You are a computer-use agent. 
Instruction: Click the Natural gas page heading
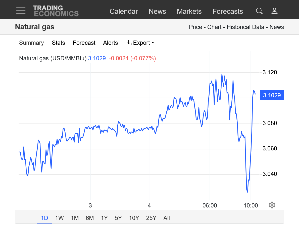click(35, 27)
